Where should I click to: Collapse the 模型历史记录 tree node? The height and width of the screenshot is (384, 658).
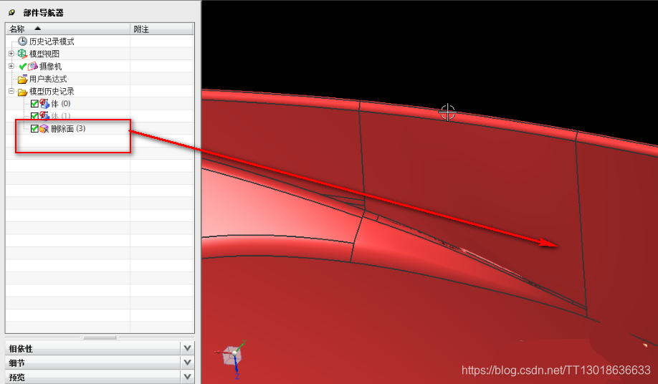[11, 91]
